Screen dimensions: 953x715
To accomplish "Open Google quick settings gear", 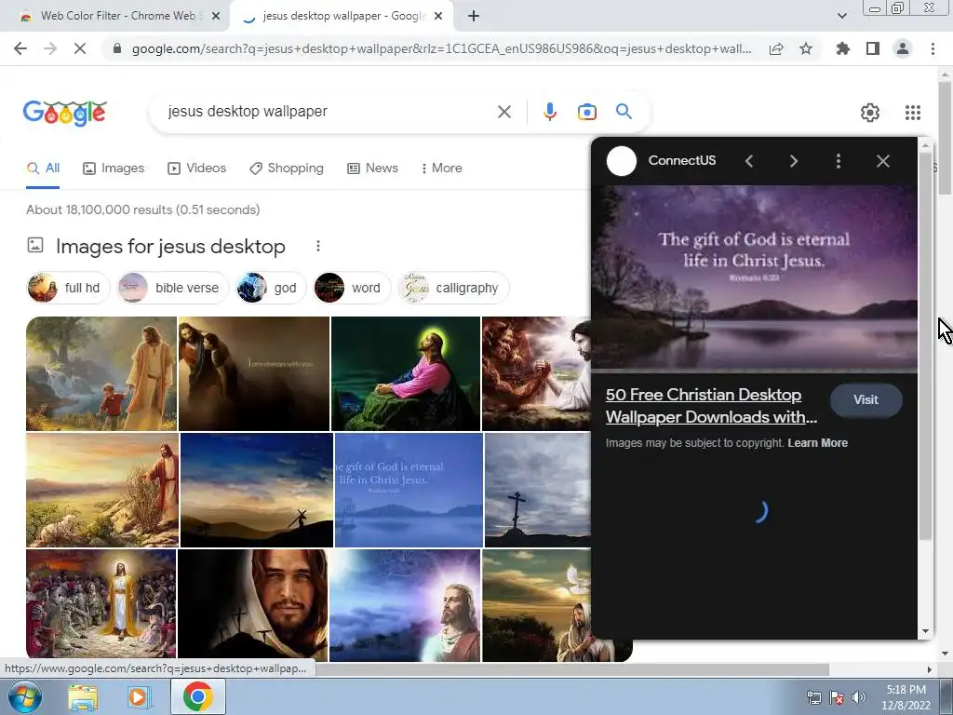I will coord(870,113).
